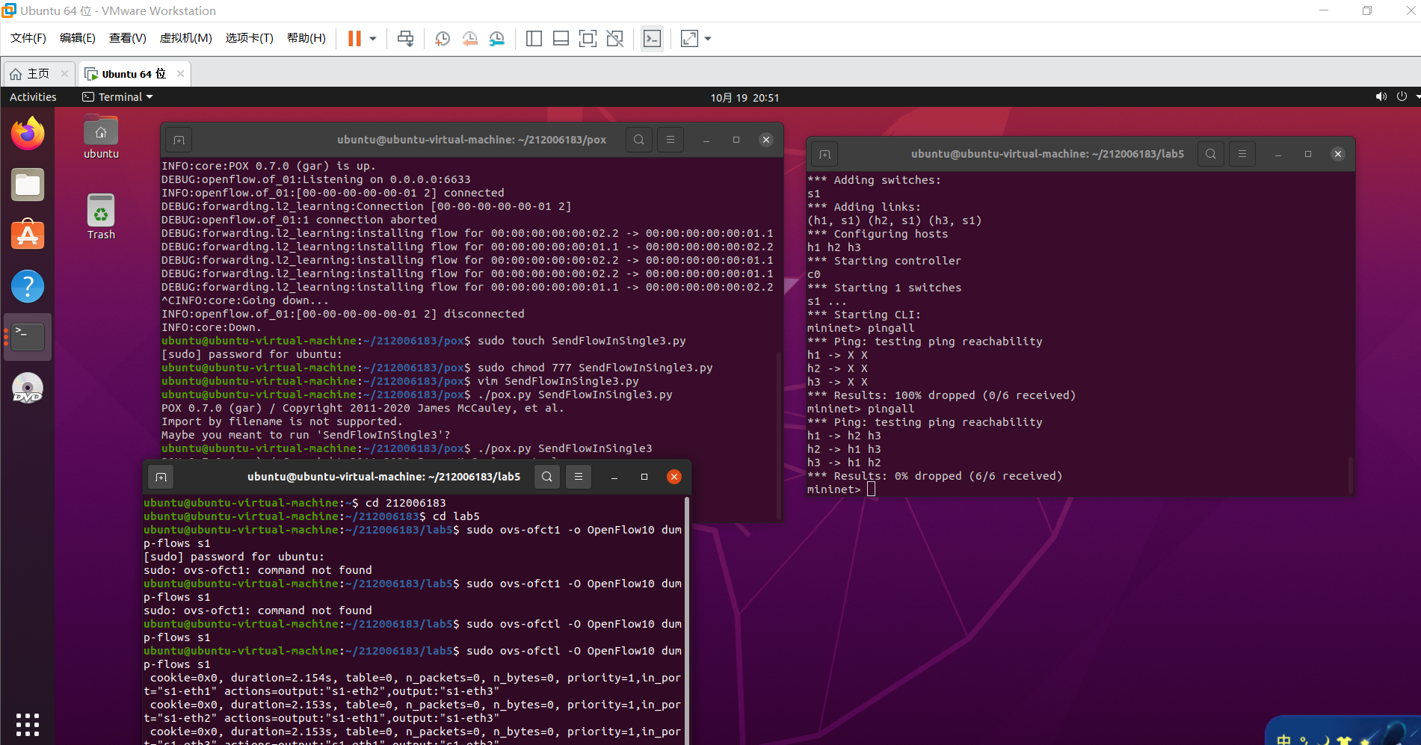This screenshot has height=745, width=1421.
Task: Open new tab in the mininet terminal
Action: pyautogui.click(x=824, y=155)
